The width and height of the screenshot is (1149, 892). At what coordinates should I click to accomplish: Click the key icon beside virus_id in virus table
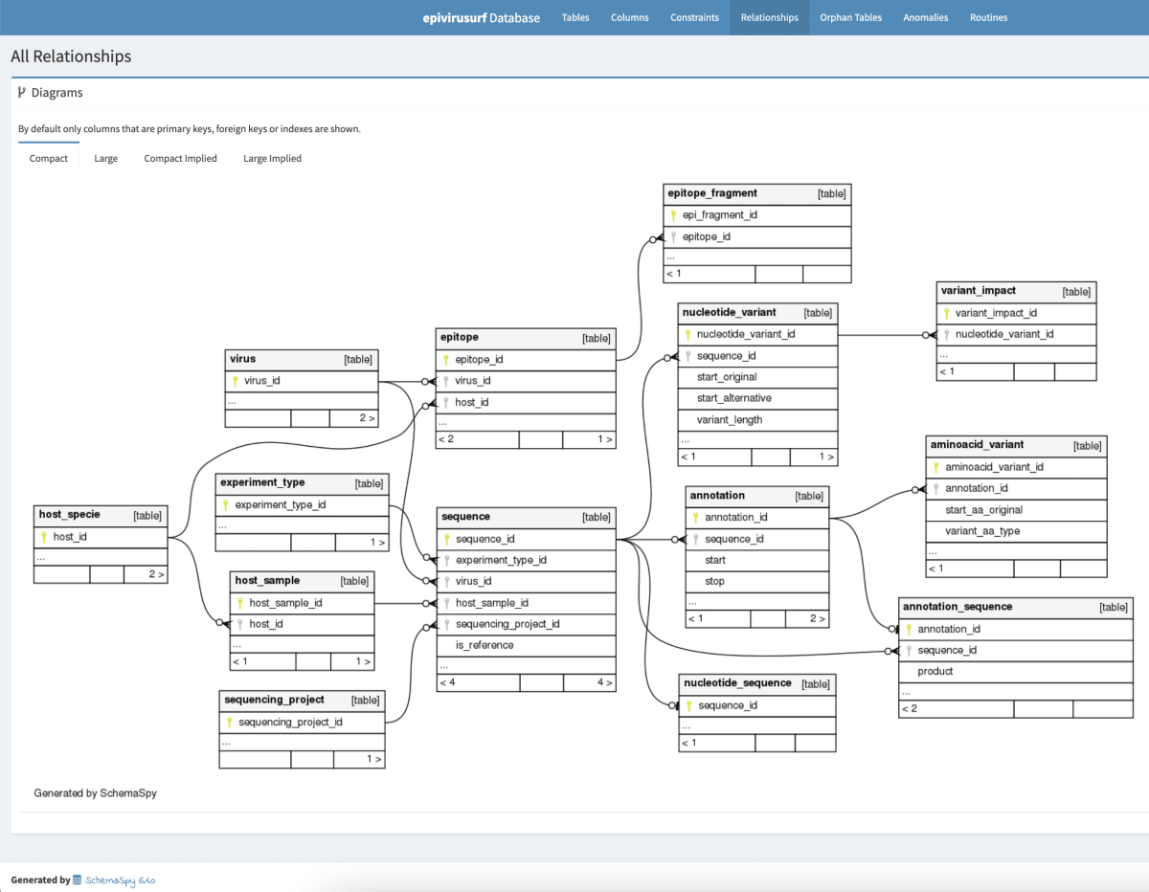click(x=235, y=381)
